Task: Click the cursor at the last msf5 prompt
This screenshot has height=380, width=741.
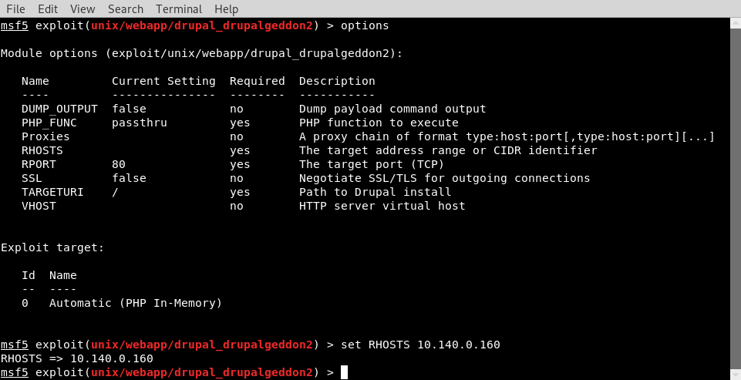Action: click(x=344, y=373)
